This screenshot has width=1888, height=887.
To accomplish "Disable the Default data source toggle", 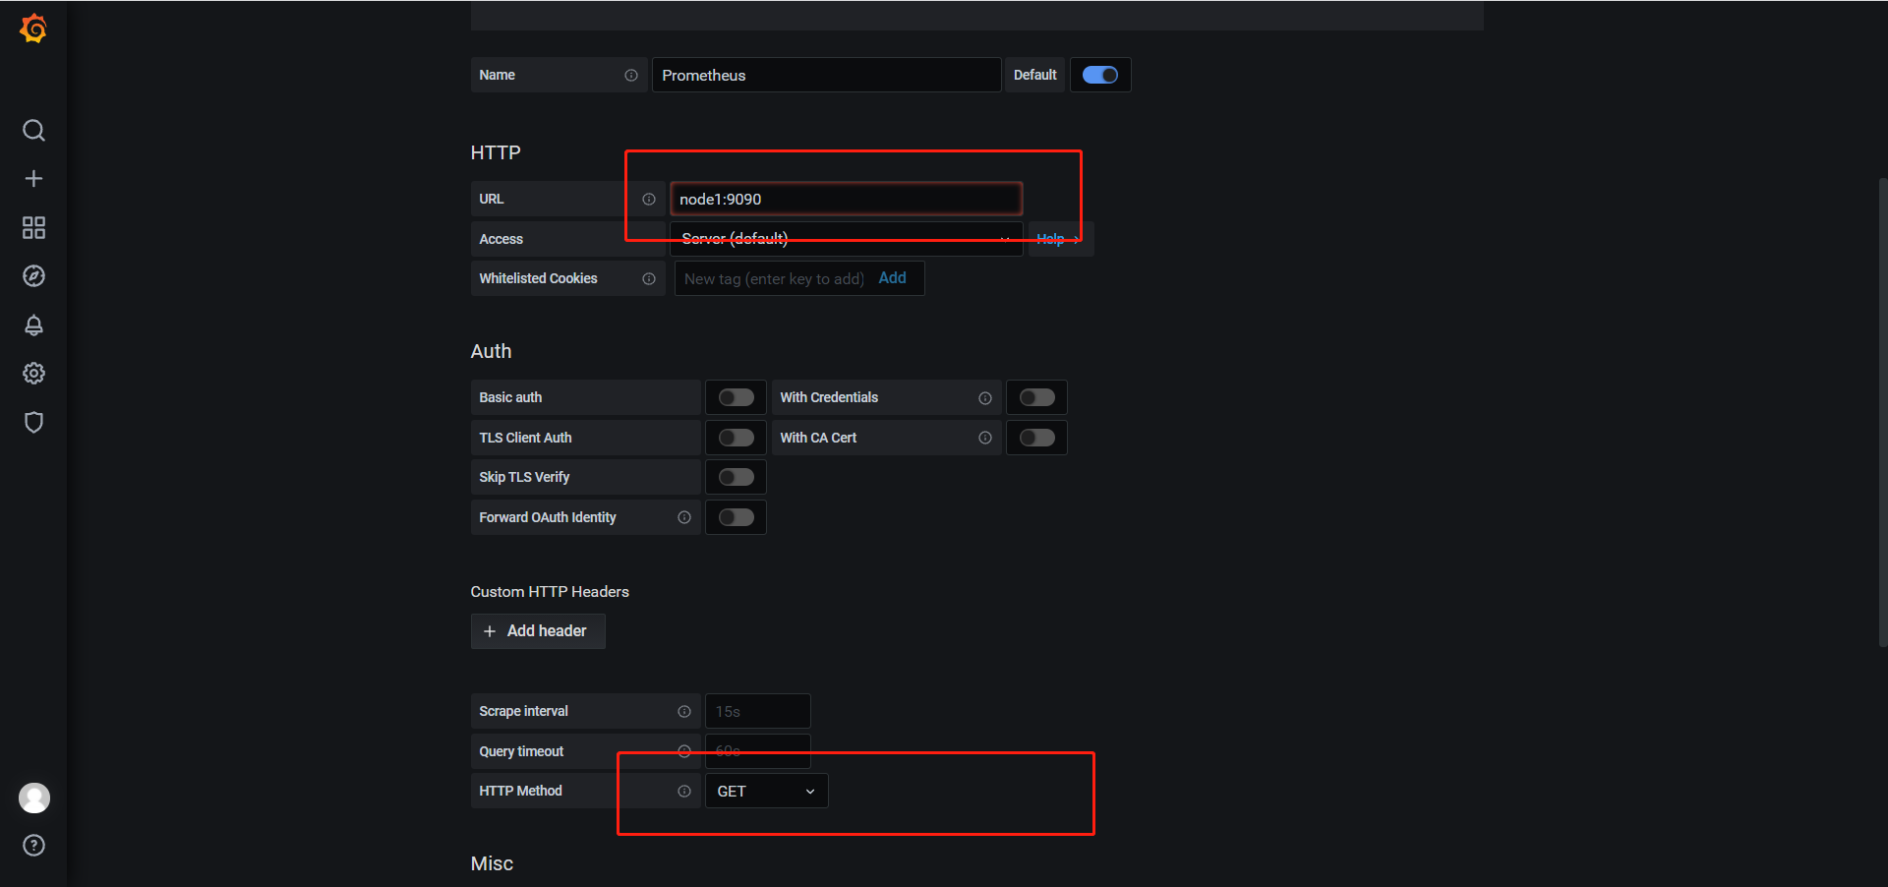I will coord(1100,75).
